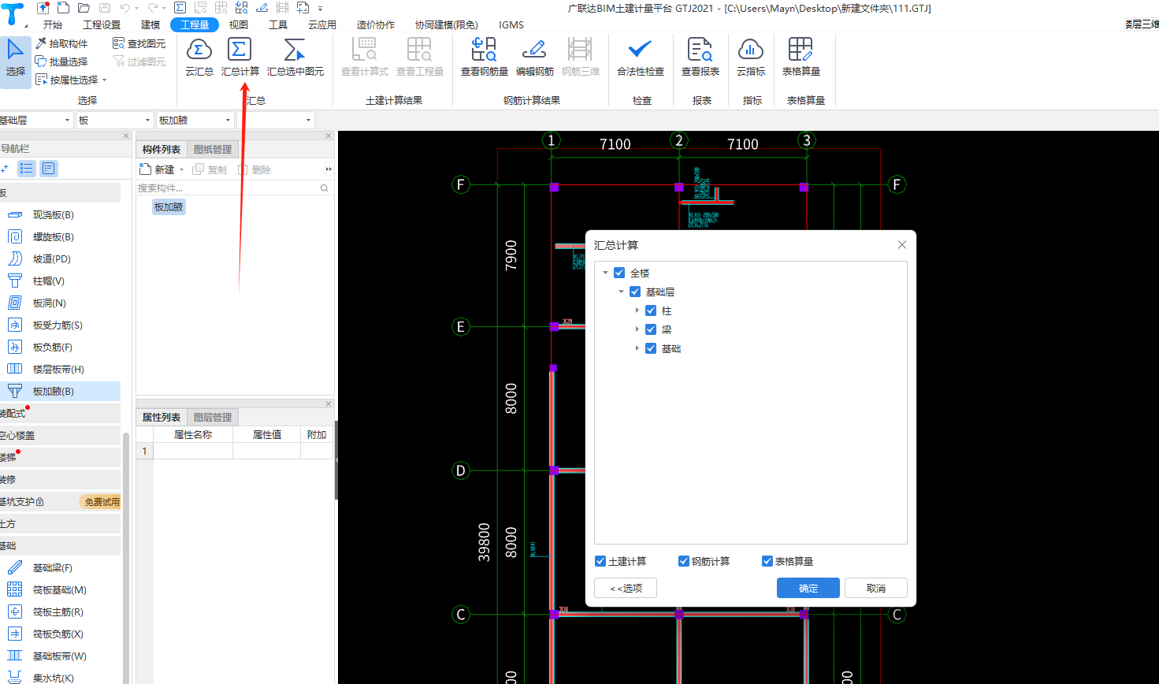Open the 视图 ribbon tab
The width and height of the screenshot is (1159, 684).
pos(238,24)
